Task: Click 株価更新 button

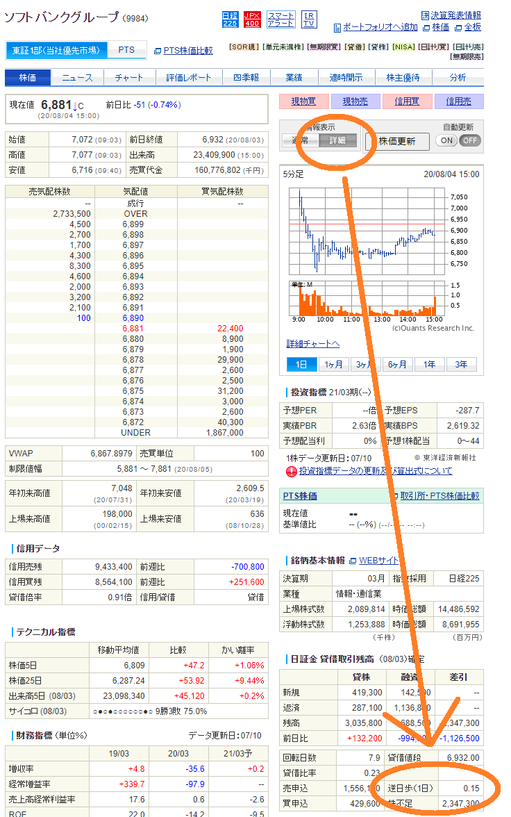Action: click(397, 141)
